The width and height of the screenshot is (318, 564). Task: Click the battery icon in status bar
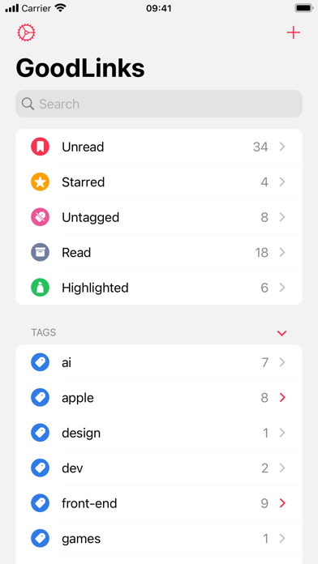[303, 8]
